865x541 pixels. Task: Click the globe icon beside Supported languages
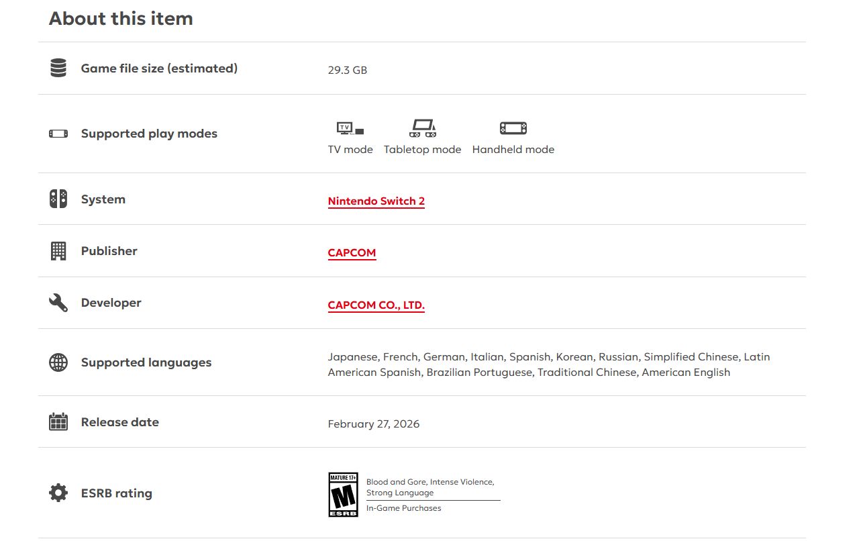coord(58,362)
